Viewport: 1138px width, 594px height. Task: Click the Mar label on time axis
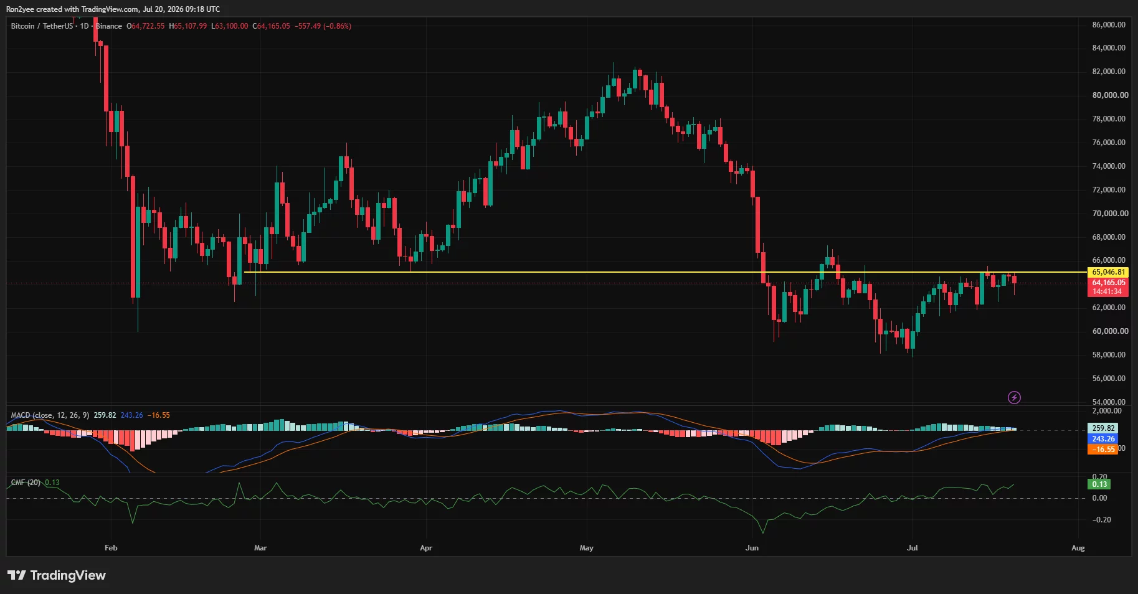coord(260,548)
